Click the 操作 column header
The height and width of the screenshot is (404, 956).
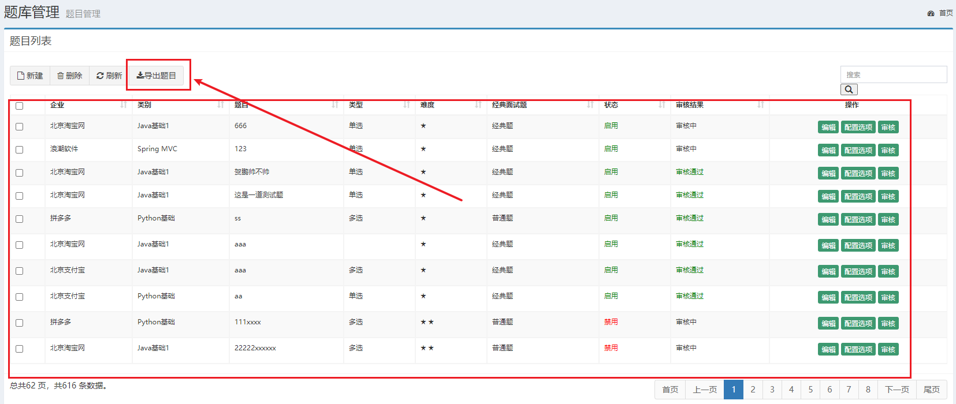point(852,104)
